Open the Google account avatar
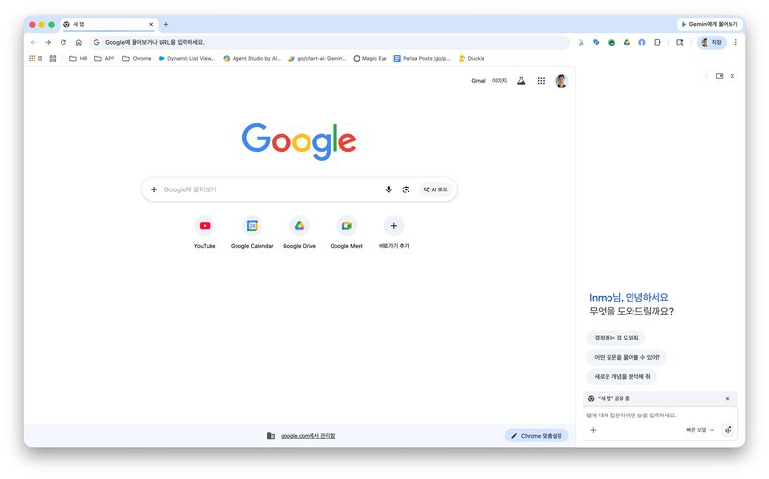This screenshot has height=479, width=769. pos(561,81)
